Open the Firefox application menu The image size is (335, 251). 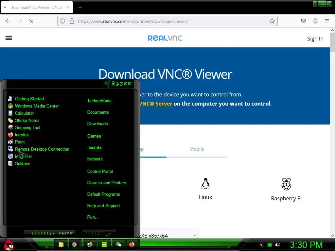pos(327,21)
